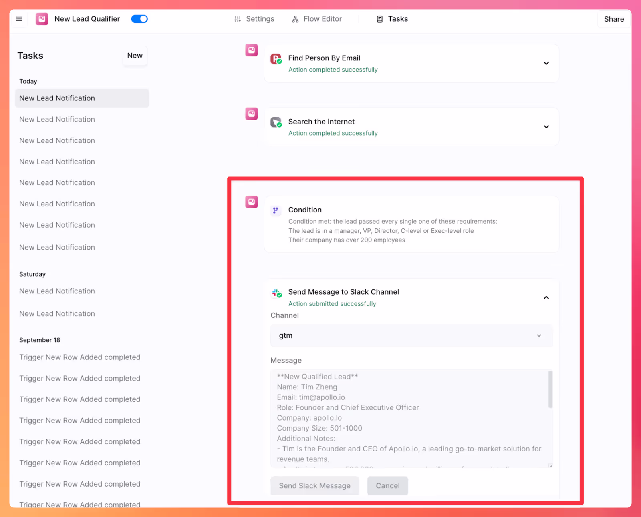Click agent avatar beside Condition step
Viewport: 641px width, 517px height.
pos(252,202)
